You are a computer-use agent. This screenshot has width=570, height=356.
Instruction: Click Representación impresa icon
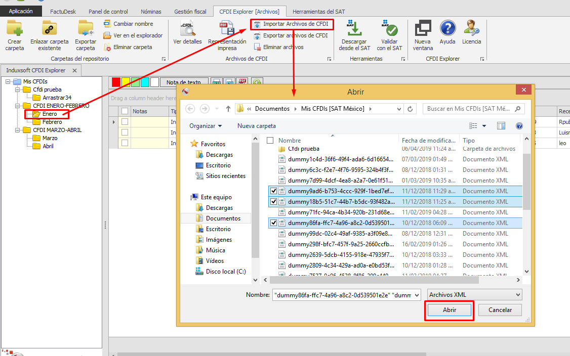coord(227,28)
